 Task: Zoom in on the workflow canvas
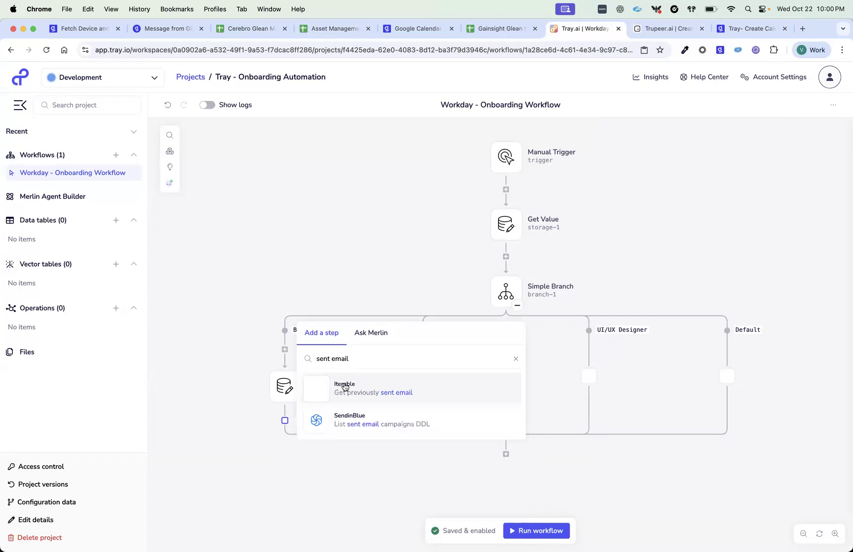pos(835,533)
